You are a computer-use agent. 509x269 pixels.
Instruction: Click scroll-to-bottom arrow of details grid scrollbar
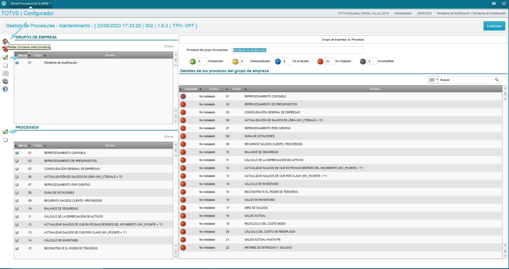pyautogui.click(x=505, y=256)
